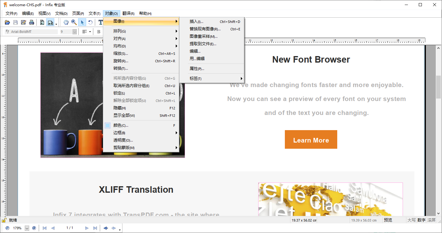The image size is (442, 233).
Task: Activate the arrow selection tool
Action: tap(82, 22)
